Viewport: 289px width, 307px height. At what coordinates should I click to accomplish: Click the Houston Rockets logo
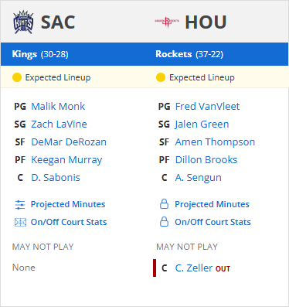(167, 22)
